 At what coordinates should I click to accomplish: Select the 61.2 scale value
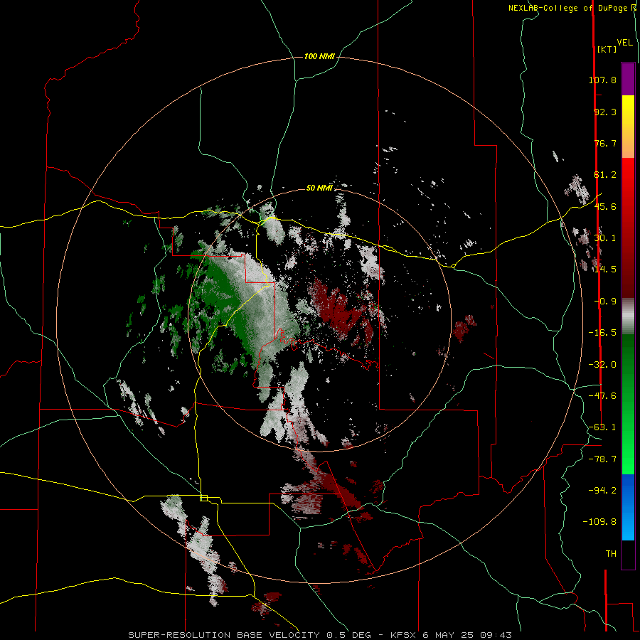click(605, 175)
